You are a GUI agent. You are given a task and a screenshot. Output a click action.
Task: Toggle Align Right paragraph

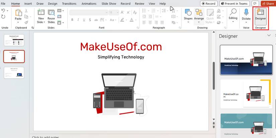(156, 22)
